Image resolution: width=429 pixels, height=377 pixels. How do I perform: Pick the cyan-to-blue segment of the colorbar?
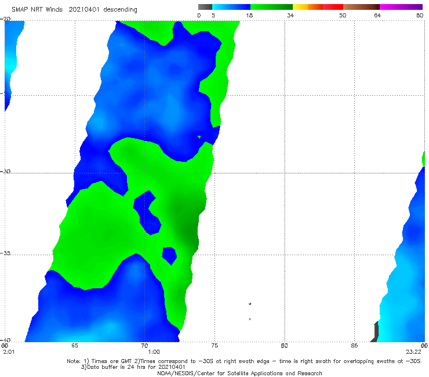coord(231,7)
